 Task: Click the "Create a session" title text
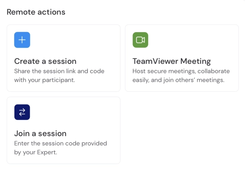point(45,61)
